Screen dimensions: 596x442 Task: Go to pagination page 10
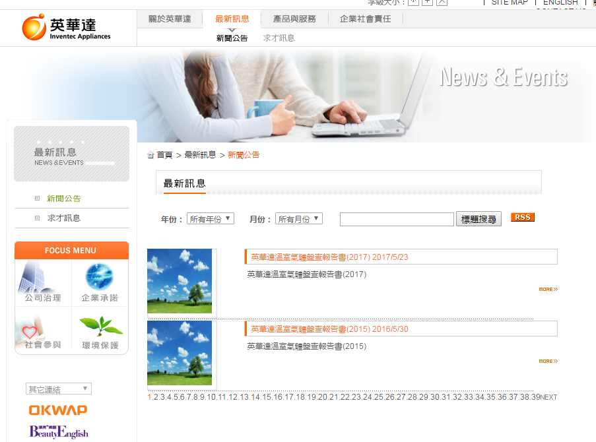211,397
